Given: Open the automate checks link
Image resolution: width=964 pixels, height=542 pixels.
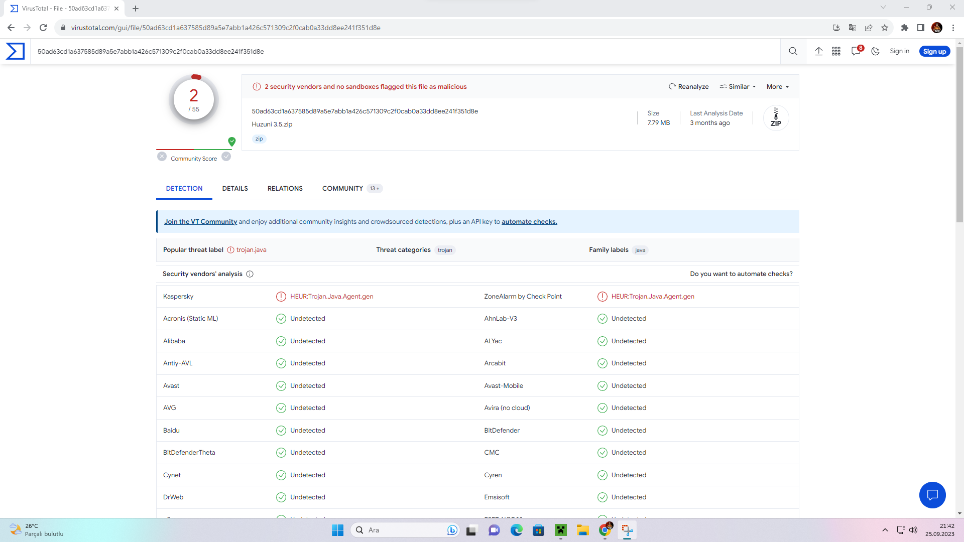Looking at the screenshot, I should click(529, 222).
